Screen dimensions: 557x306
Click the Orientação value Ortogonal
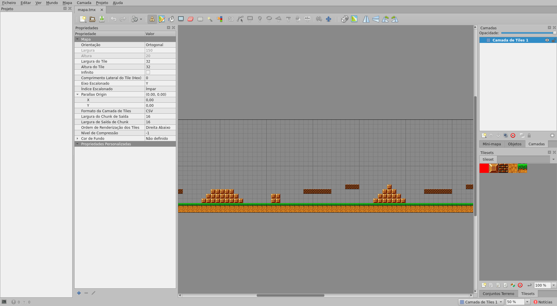(160, 45)
